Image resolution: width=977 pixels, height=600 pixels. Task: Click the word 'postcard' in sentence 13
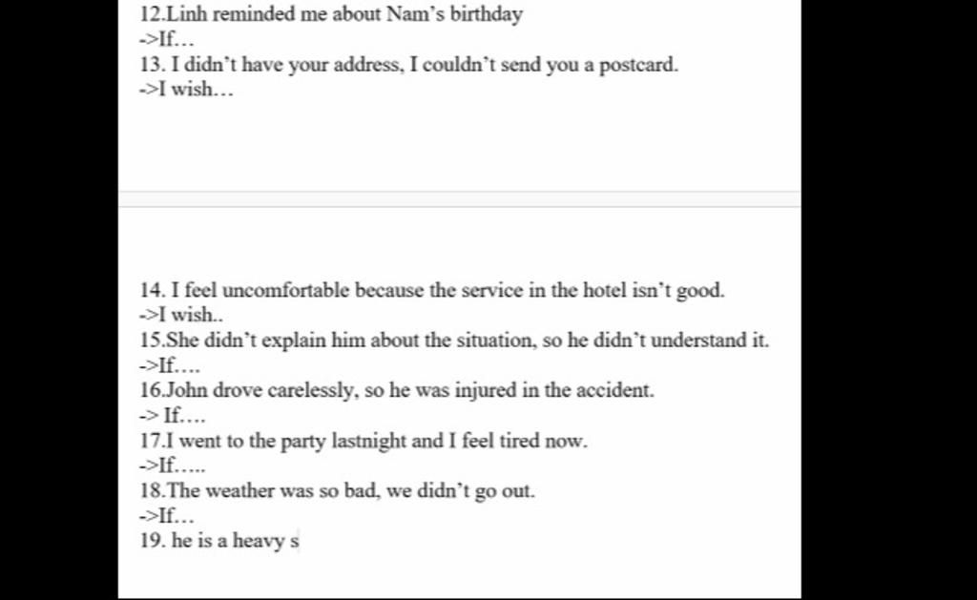[x=636, y=66]
